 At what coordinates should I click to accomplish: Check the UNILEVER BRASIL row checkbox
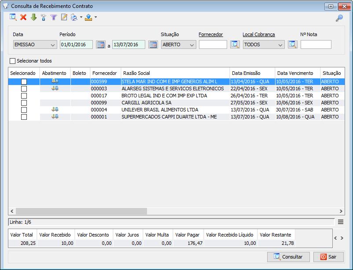click(x=24, y=110)
